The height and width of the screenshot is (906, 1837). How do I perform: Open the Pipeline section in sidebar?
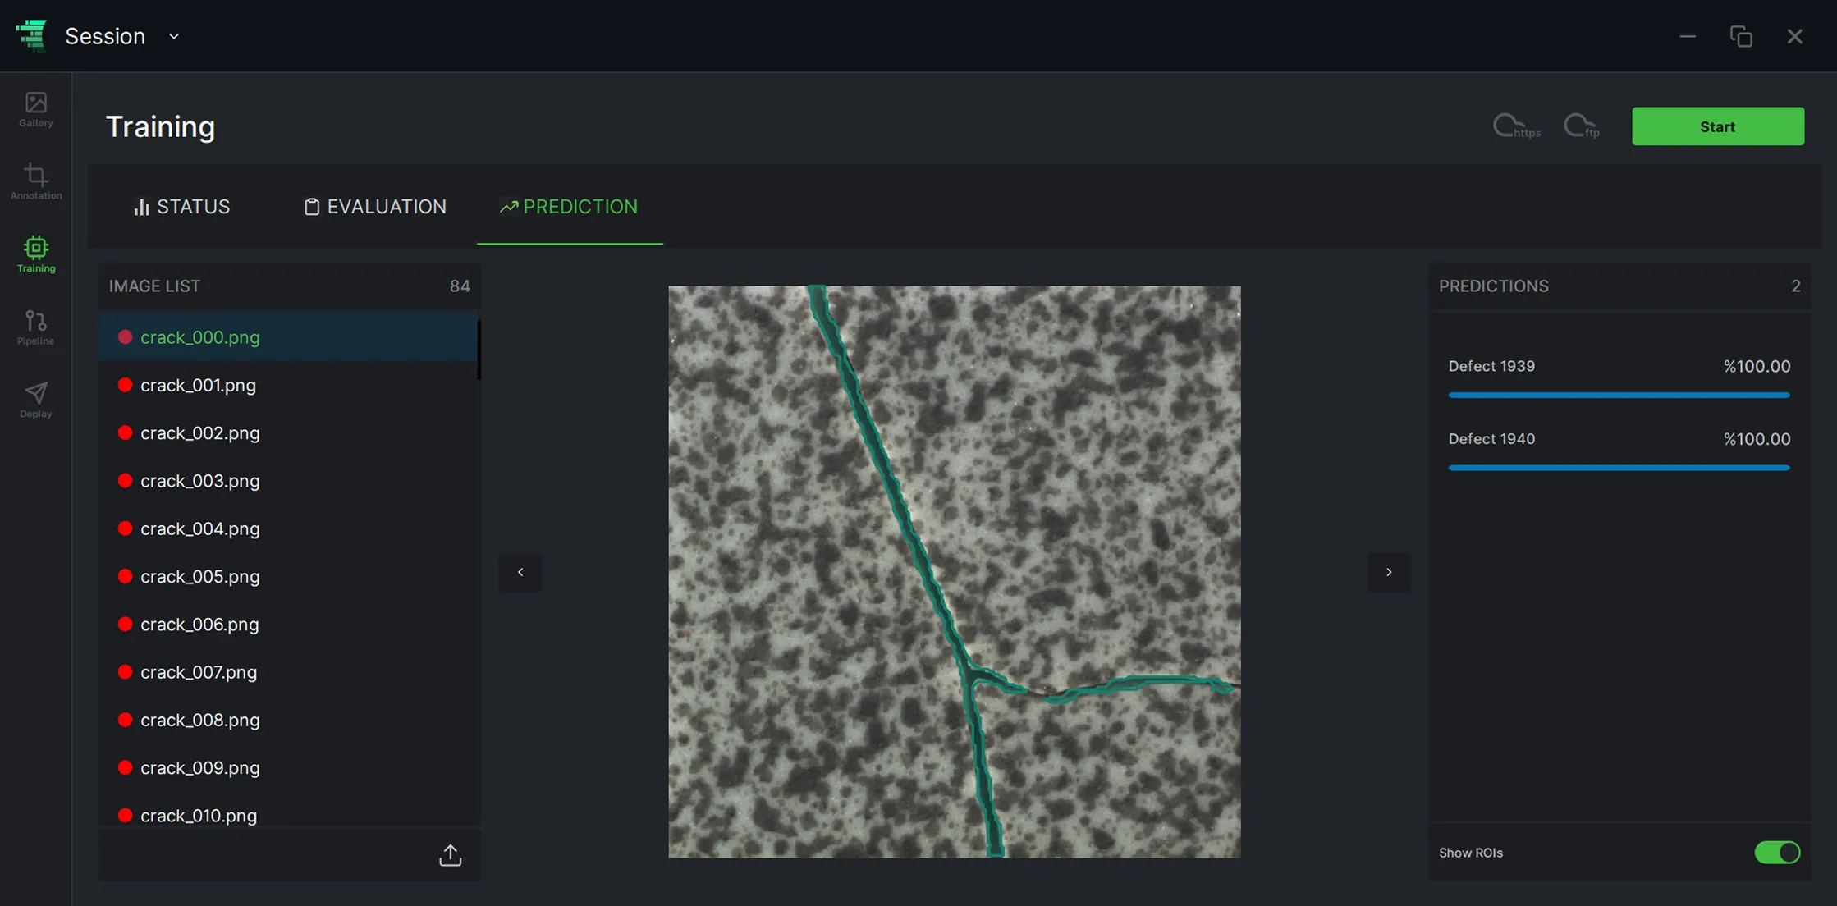coord(35,327)
